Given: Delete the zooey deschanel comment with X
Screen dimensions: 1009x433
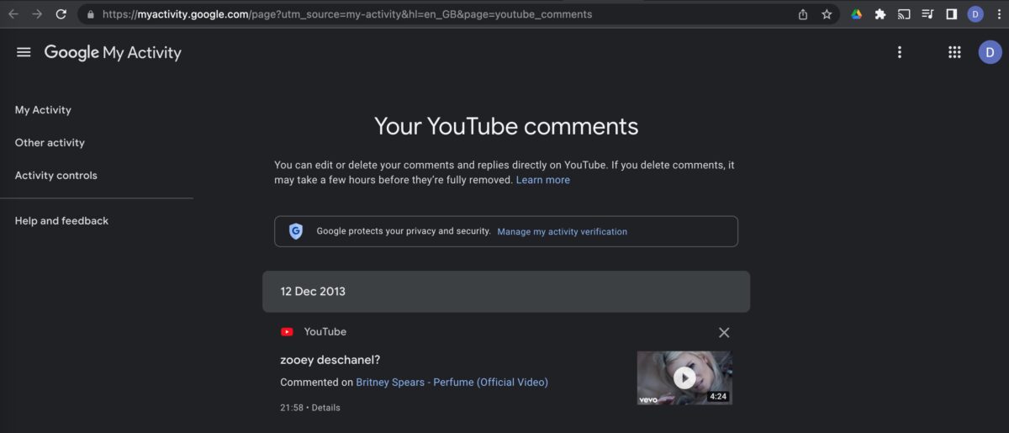Looking at the screenshot, I should (x=724, y=332).
